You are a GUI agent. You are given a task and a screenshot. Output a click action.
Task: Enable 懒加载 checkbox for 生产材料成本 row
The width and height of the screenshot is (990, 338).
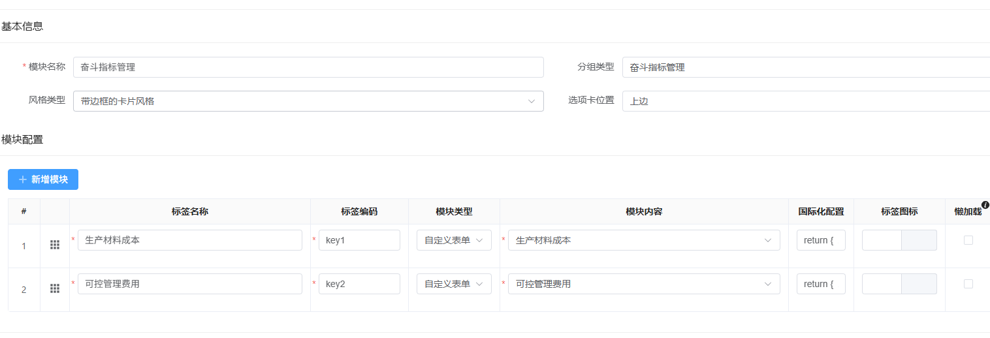coord(968,240)
